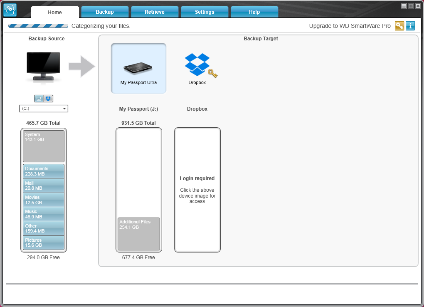The width and height of the screenshot is (424, 307).
Task: Select the Other 159.4 MB category
Action: (x=44, y=228)
